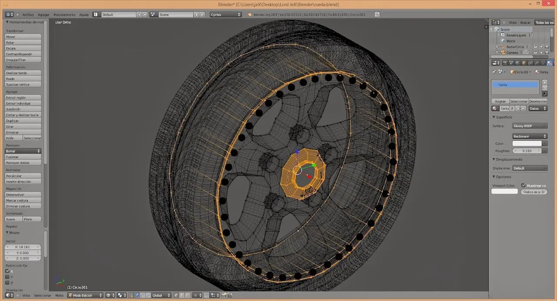Click Remover dobles button
The height and width of the screenshot is (301, 557).
tap(23, 163)
